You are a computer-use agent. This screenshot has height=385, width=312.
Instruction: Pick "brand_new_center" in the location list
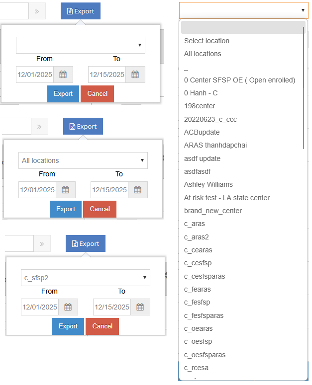point(212,211)
